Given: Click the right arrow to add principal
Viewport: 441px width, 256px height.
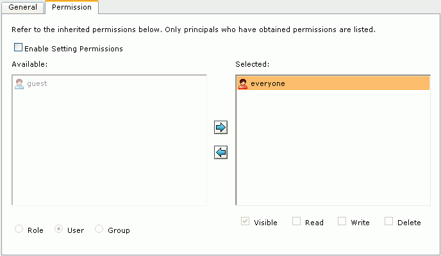Looking at the screenshot, I should [x=220, y=128].
